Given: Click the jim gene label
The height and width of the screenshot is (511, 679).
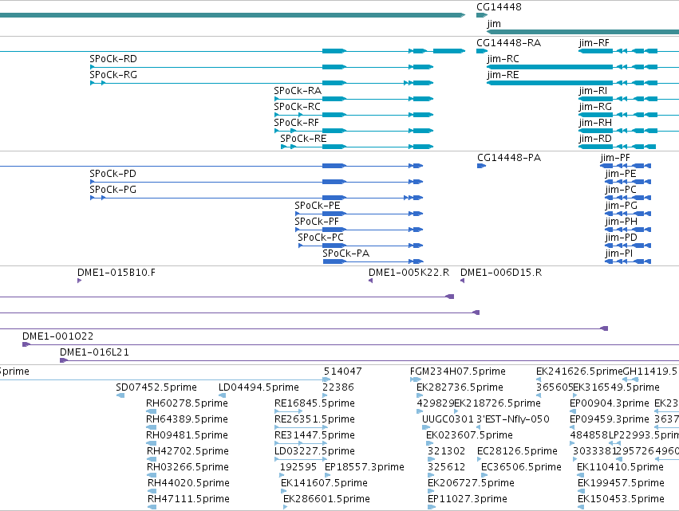Looking at the screenshot, I should (x=494, y=23).
